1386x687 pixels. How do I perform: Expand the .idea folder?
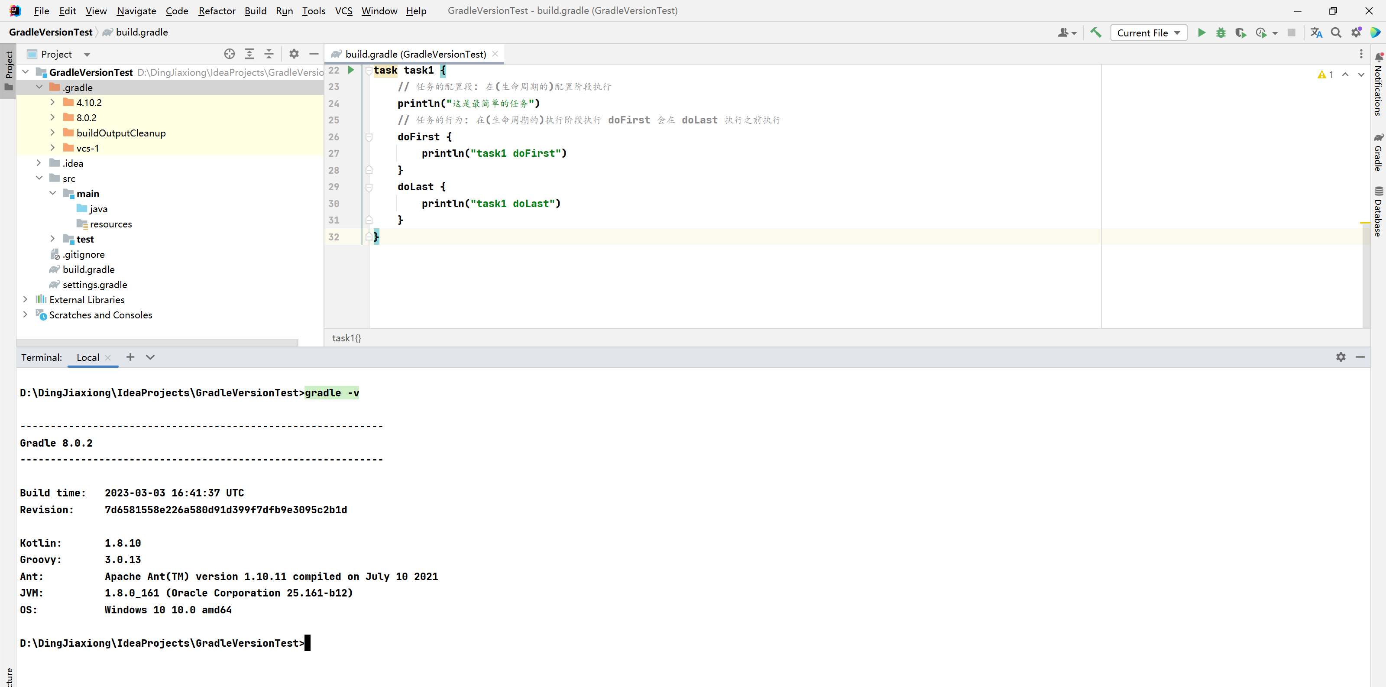pyautogui.click(x=39, y=162)
